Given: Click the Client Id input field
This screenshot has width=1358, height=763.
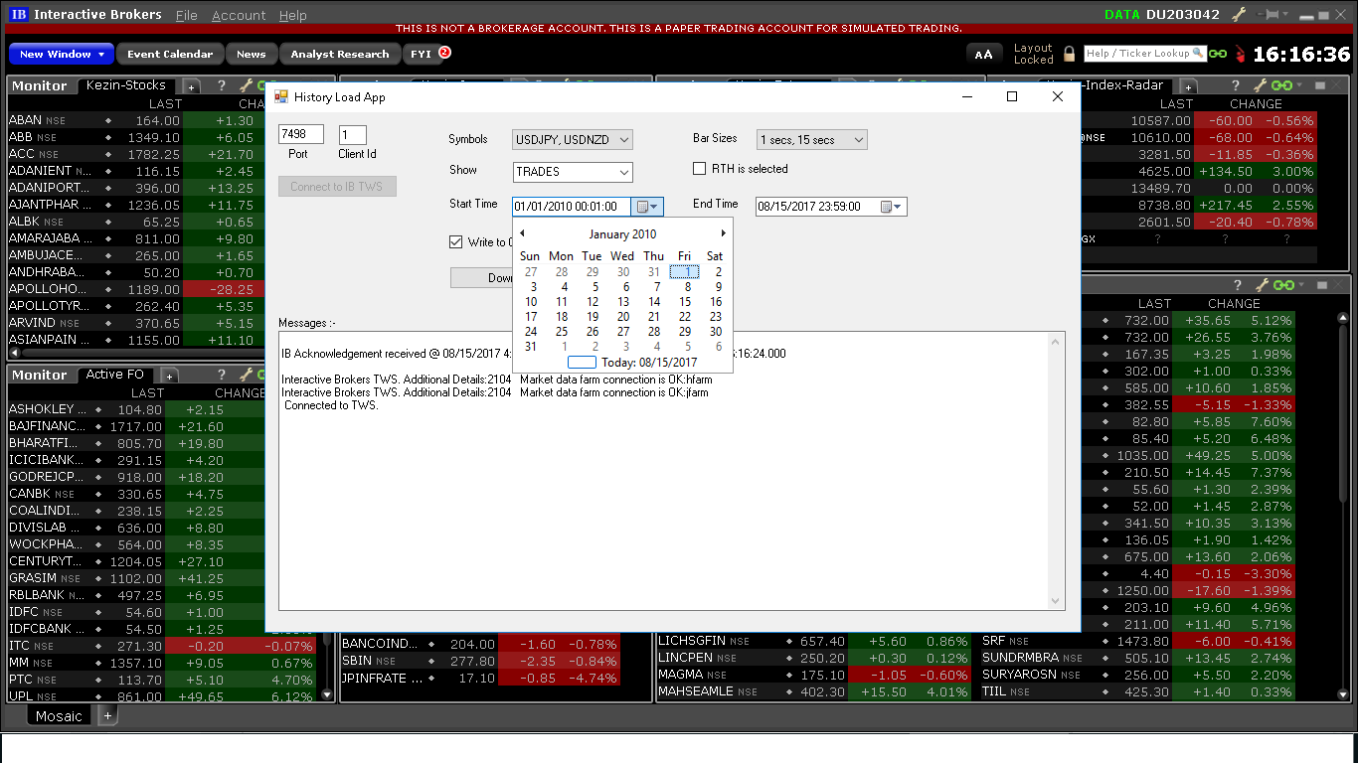Looking at the screenshot, I should tap(353, 135).
